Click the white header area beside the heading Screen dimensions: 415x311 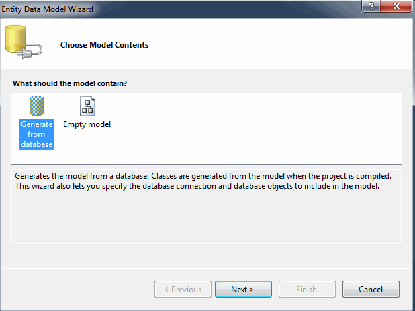(x=278, y=44)
